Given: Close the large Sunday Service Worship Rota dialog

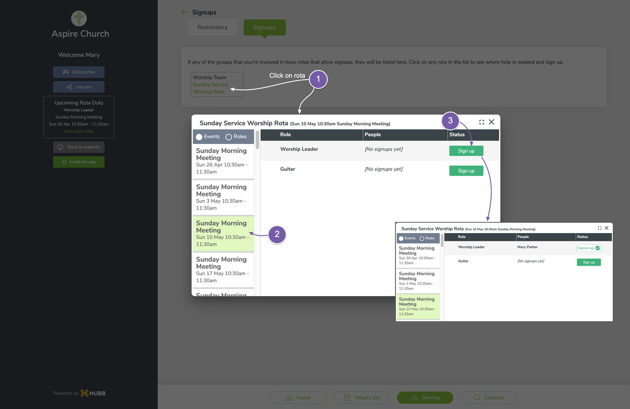Looking at the screenshot, I should [x=491, y=122].
